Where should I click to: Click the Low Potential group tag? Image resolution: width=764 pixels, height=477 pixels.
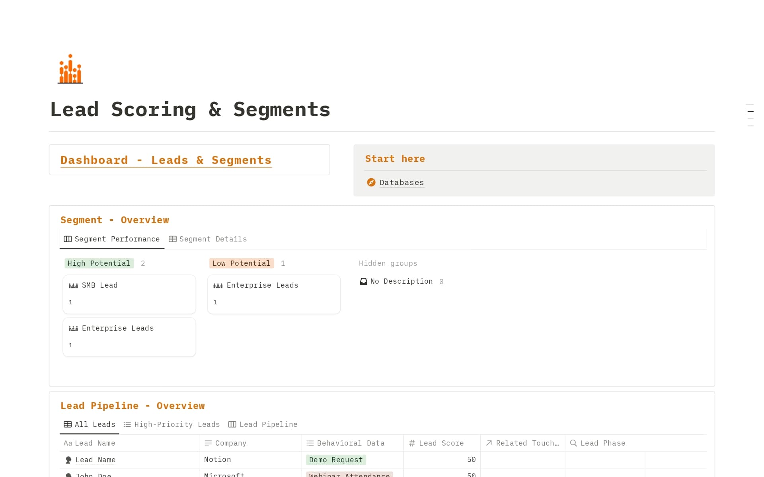coord(241,263)
